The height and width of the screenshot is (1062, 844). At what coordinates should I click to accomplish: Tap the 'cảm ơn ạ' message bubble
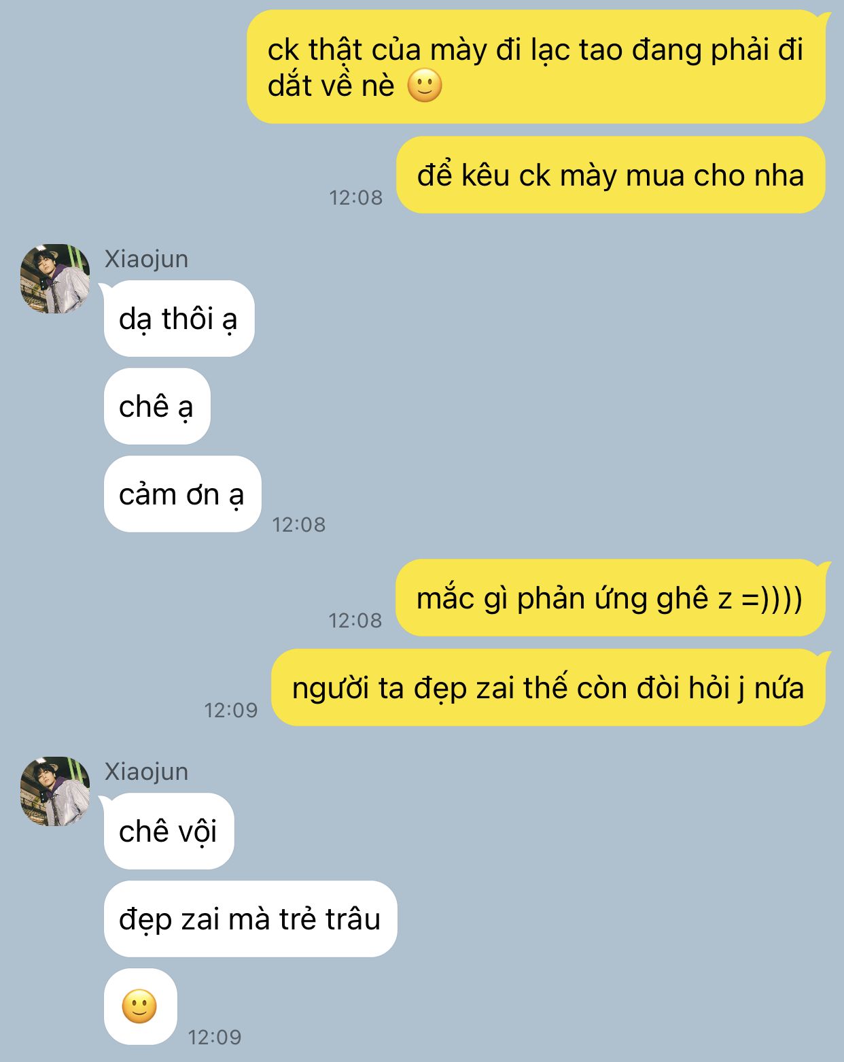click(x=182, y=494)
